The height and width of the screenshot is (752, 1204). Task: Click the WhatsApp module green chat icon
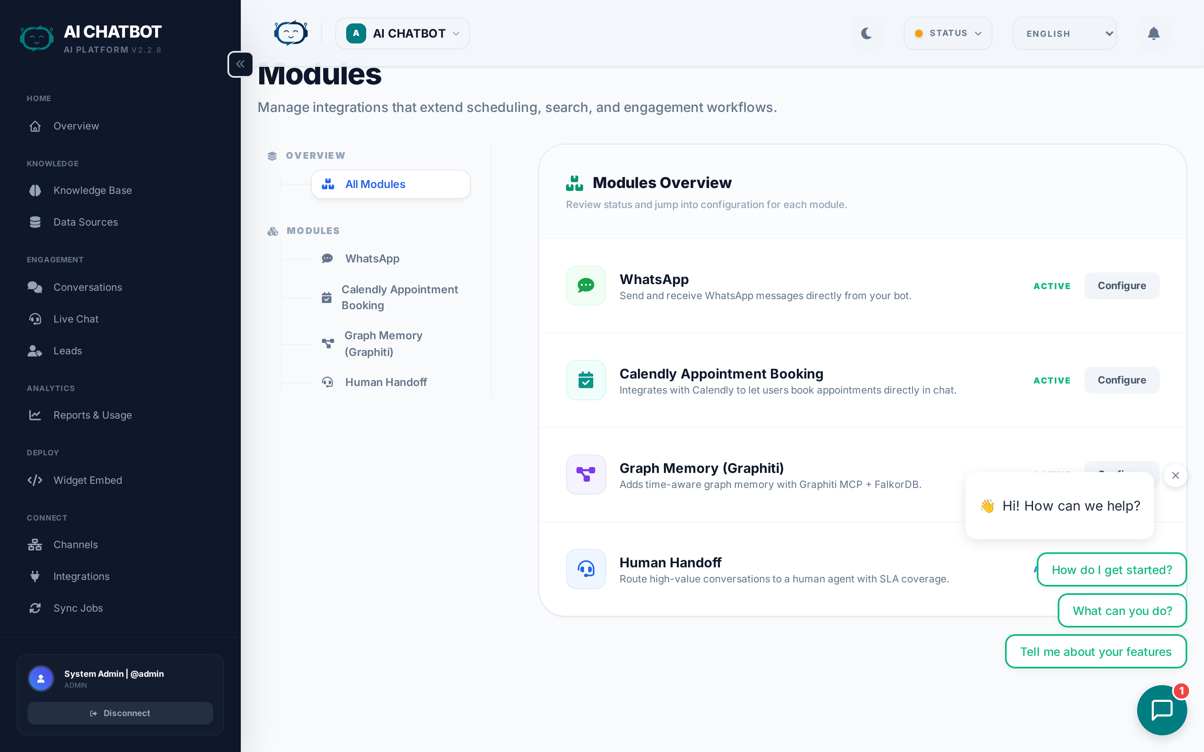[x=586, y=285]
